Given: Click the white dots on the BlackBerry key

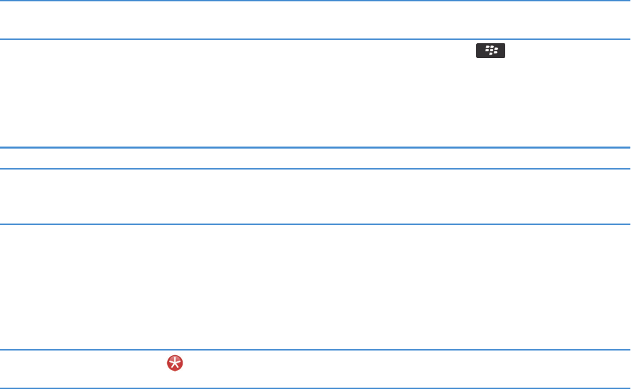Looking at the screenshot, I should 491,50.
